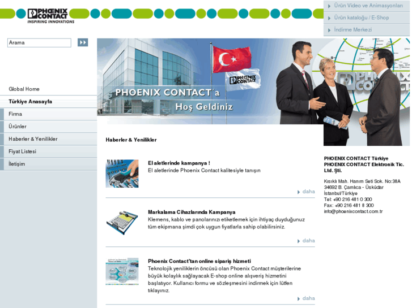Click daha link under online sipariş hizmeti
Image resolution: width=412 pixels, height=308 pixels.
[308, 298]
